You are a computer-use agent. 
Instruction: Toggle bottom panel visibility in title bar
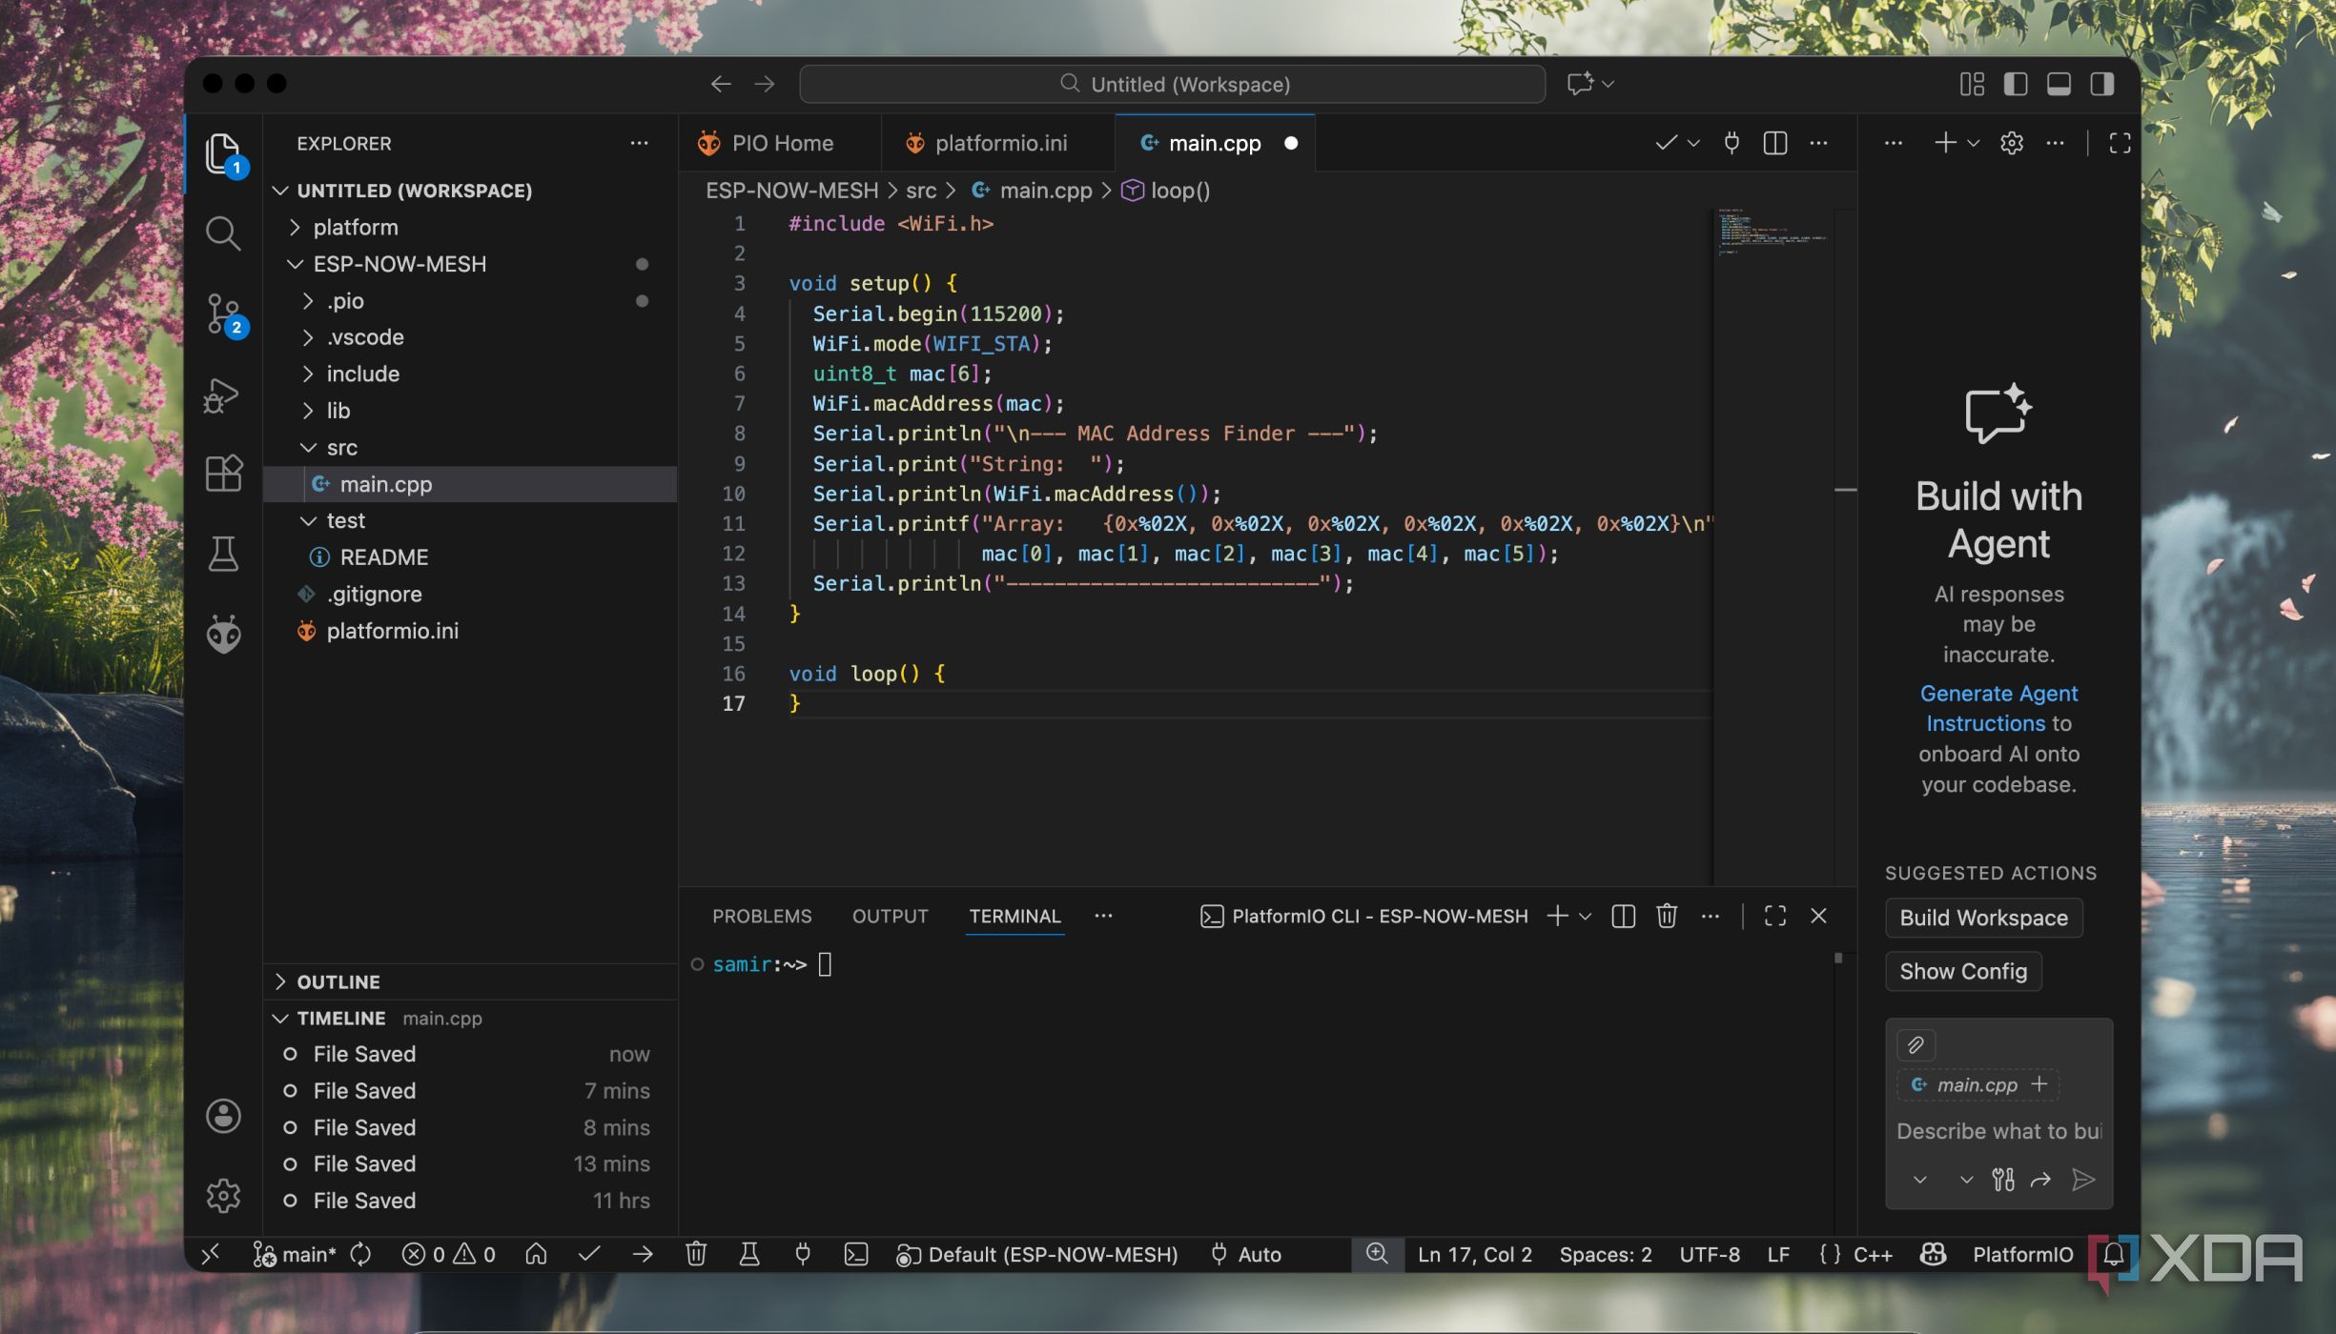(2059, 84)
